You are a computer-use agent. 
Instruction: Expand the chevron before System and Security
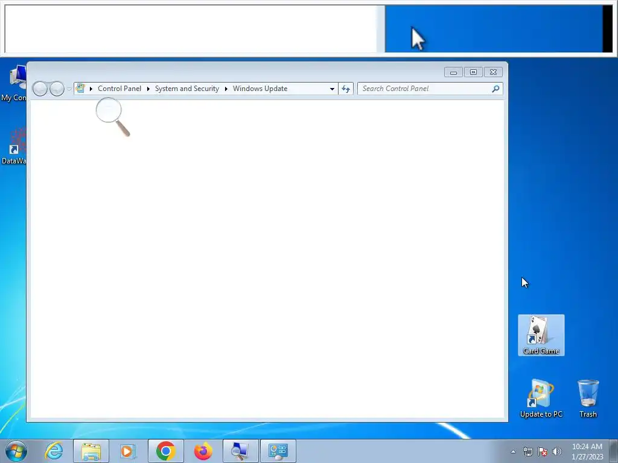pos(148,89)
